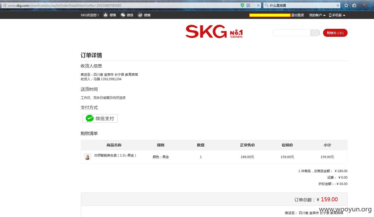
Task: Click the SKG欢迎您！ greeting text
Action: pos(90,15)
